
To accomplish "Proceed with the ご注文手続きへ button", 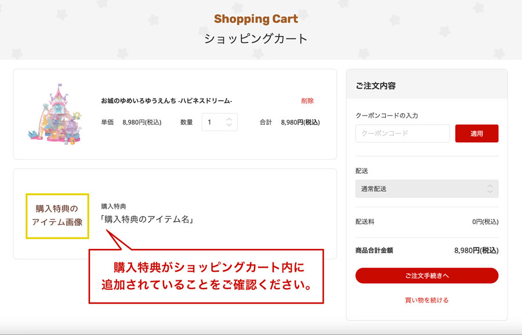I will pyautogui.click(x=427, y=276).
